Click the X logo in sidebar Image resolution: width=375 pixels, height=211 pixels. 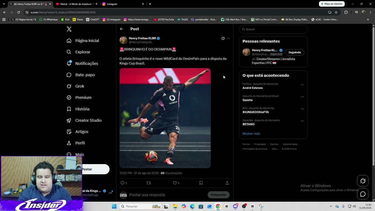(x=69, y=29)
